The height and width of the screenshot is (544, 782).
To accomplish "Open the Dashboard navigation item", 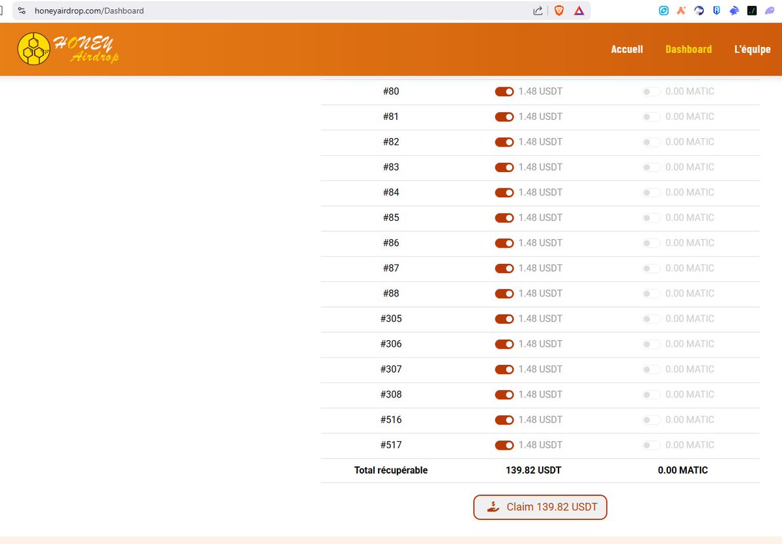I will [688, 49].
